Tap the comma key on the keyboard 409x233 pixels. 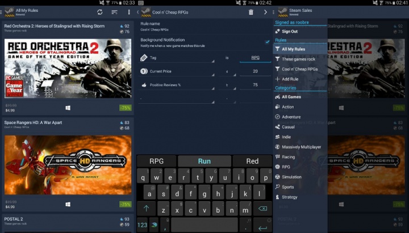[x=165, y=225]
